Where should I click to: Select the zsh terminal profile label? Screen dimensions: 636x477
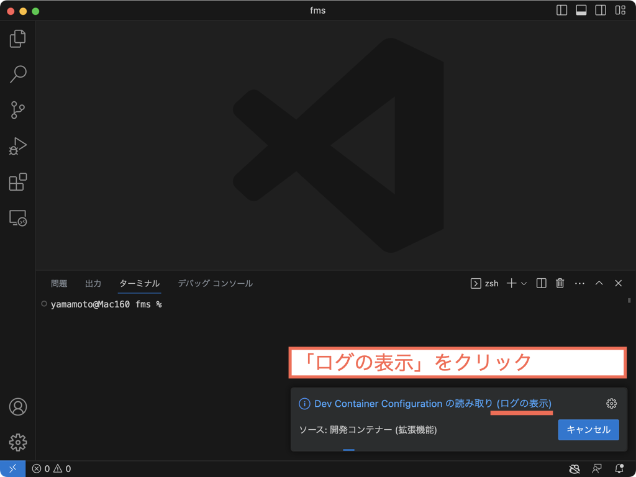pyautogui.click(x=484, y=283)
